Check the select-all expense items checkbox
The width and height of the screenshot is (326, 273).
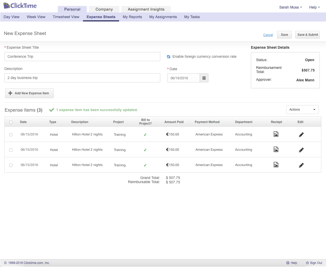11,122
